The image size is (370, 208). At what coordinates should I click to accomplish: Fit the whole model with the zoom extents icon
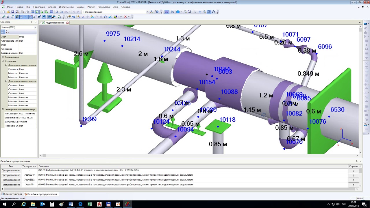190,12
